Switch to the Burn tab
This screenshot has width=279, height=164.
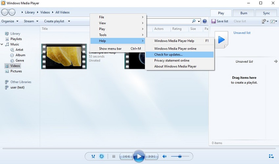click(x=244, y=13)
